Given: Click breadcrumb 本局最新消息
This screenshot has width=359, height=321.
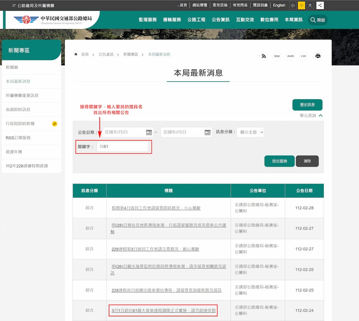Looking at the screenshot, I should [159, 55].
